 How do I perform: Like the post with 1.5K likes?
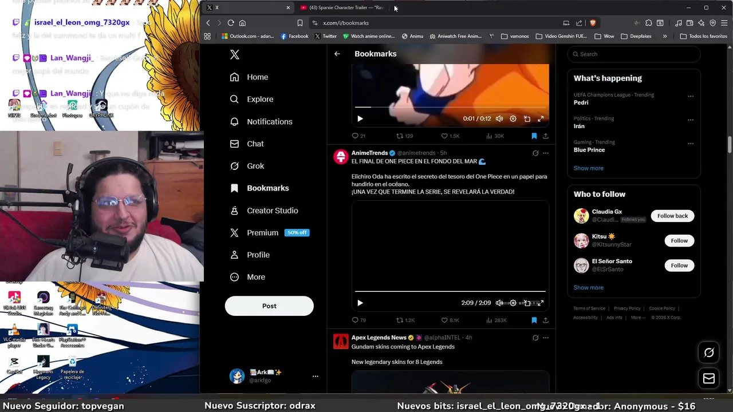(450, 136)
